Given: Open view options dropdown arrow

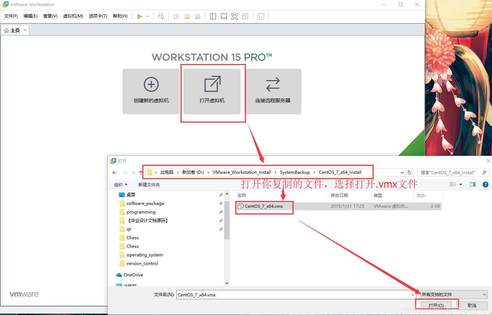Looking at the screenshot, I should pyautogui.click(x=461, y=184).
